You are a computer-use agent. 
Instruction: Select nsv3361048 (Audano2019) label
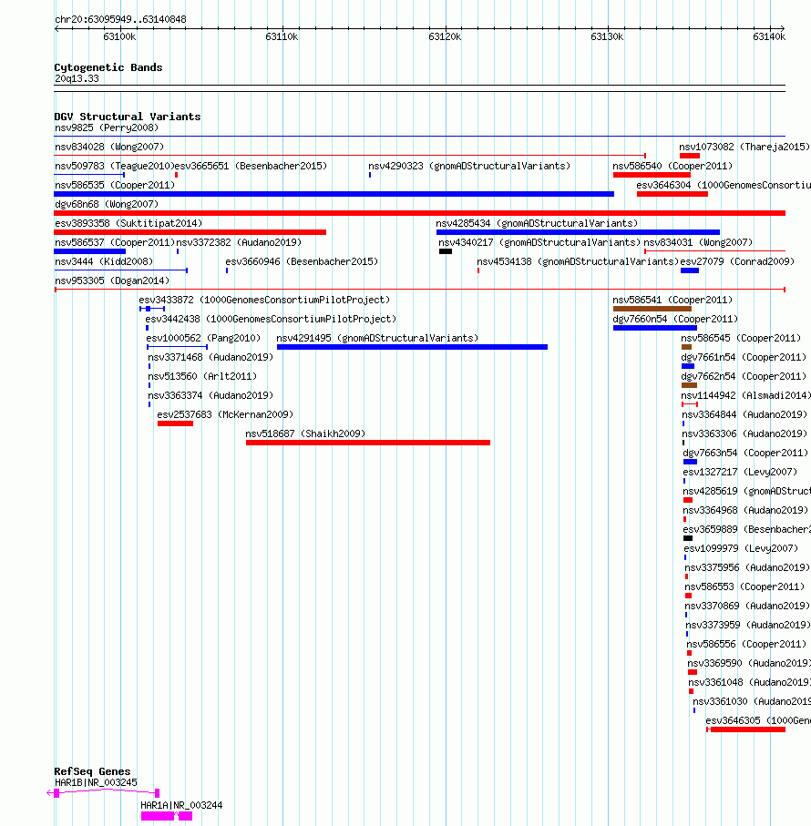tap(749, 682)
